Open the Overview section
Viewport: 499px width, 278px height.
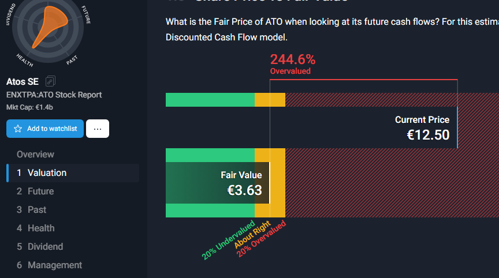coord(35,155)
